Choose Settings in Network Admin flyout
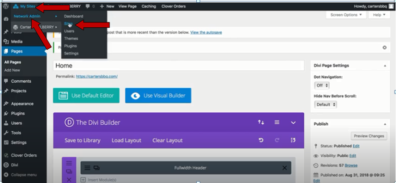 71,54
